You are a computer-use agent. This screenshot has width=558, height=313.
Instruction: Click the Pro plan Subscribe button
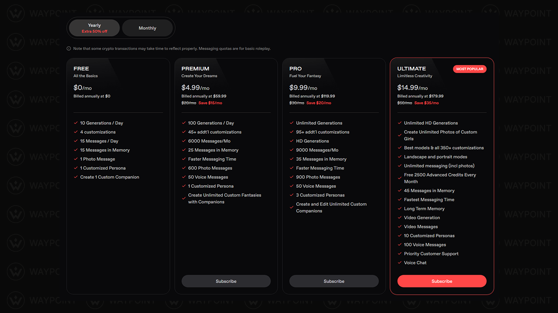point(334,281)
